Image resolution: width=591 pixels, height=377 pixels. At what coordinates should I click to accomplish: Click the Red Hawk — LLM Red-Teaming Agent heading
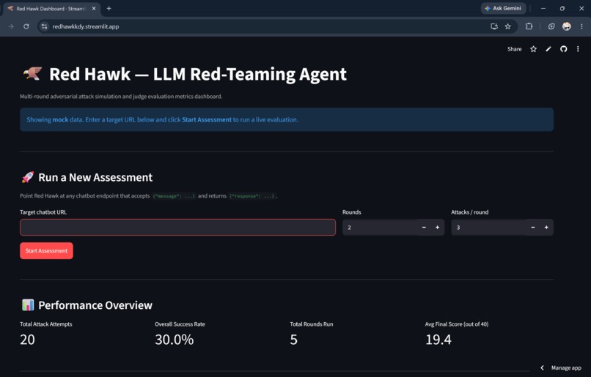click(198, 74)
